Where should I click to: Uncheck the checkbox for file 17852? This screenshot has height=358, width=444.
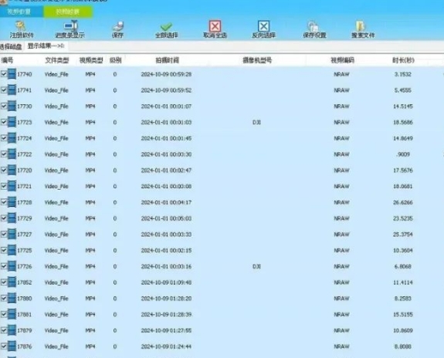[x=4, y=282]
